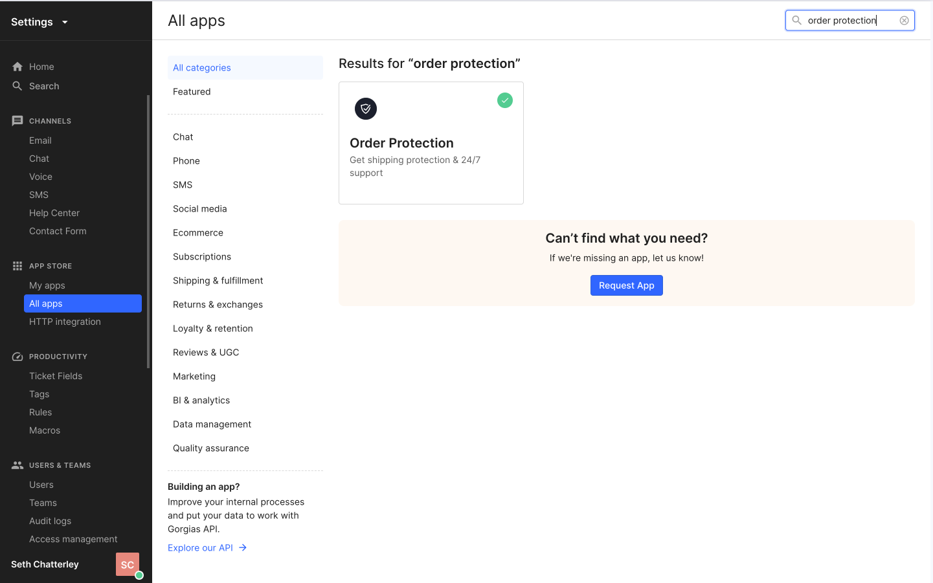Image resolution: width=933 pixels, height=583 pixels.
Task: Go to My apps
Action: point(47,285)
